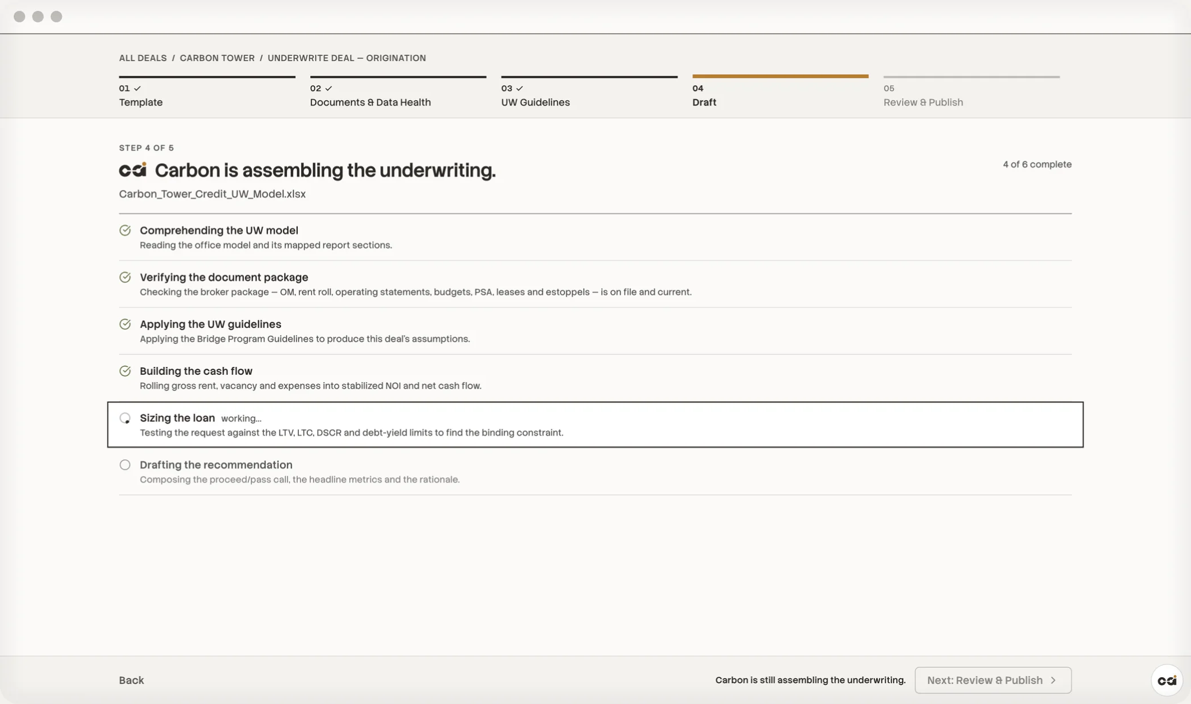Click the Bridge Program Guidelines description text

(x=305, y=339)
